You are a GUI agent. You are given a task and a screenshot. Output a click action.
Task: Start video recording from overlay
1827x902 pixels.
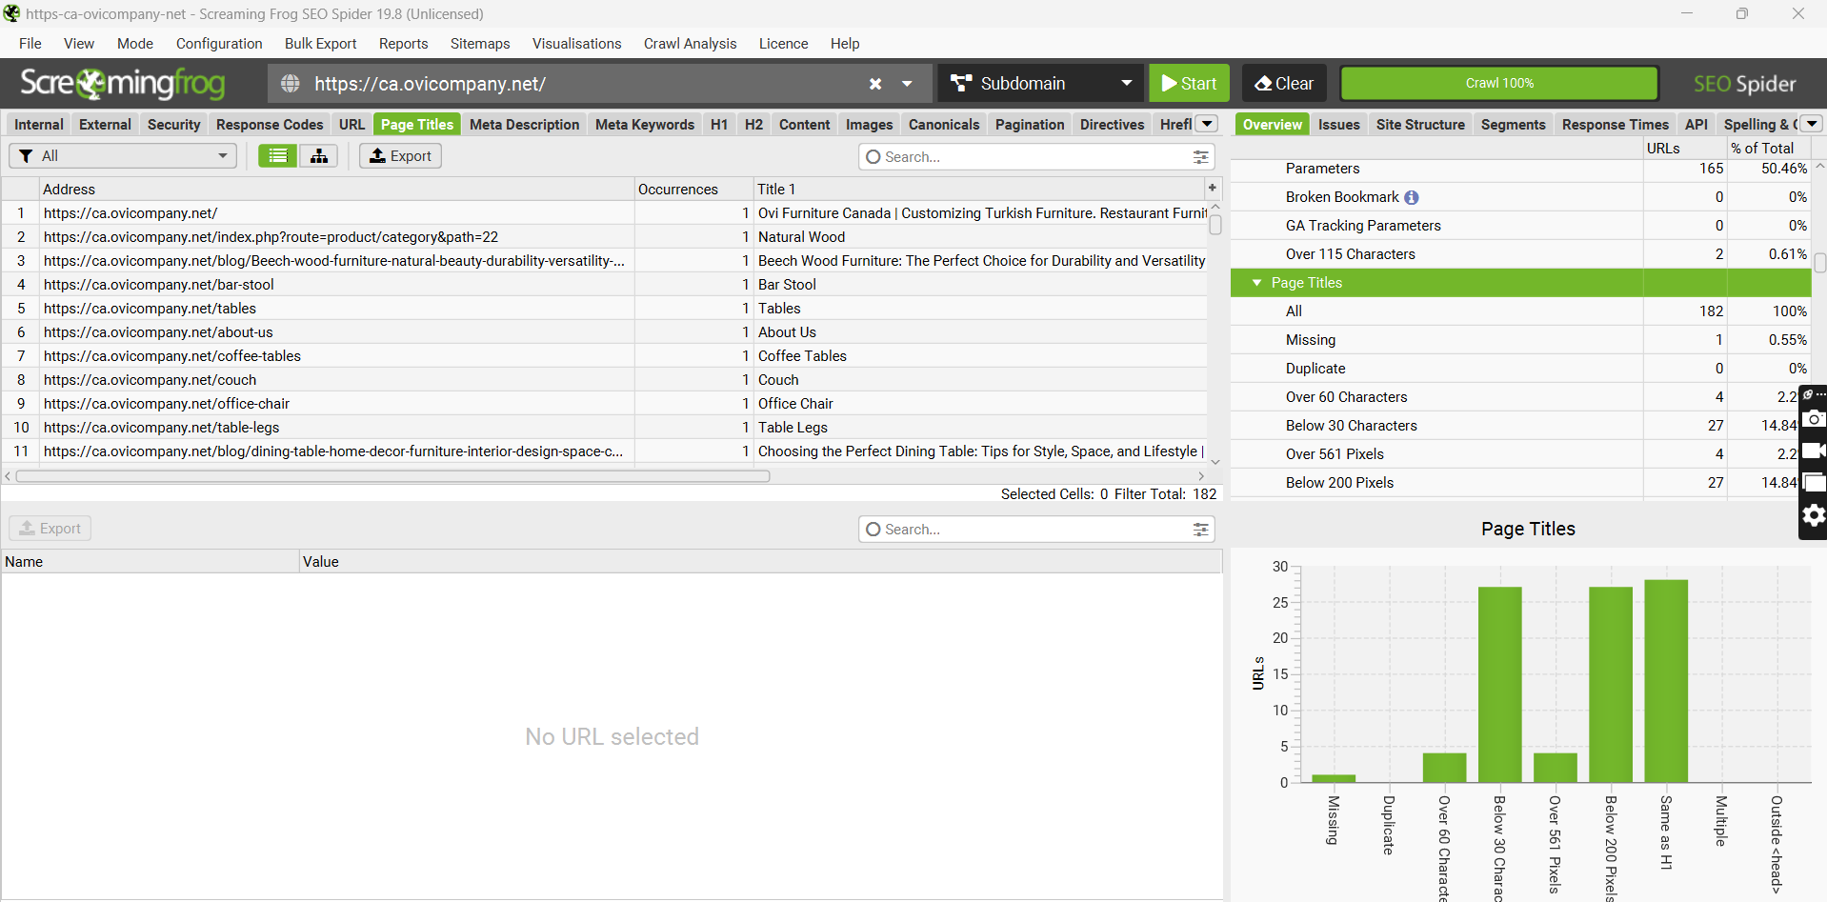point(1815,451)
